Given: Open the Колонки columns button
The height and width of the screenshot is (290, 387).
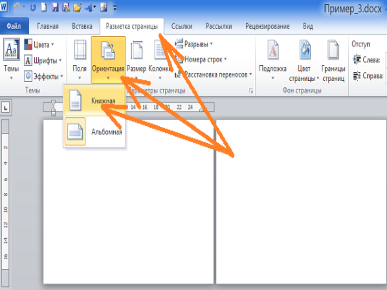Looking at the screenshot, I should [160, 59].
